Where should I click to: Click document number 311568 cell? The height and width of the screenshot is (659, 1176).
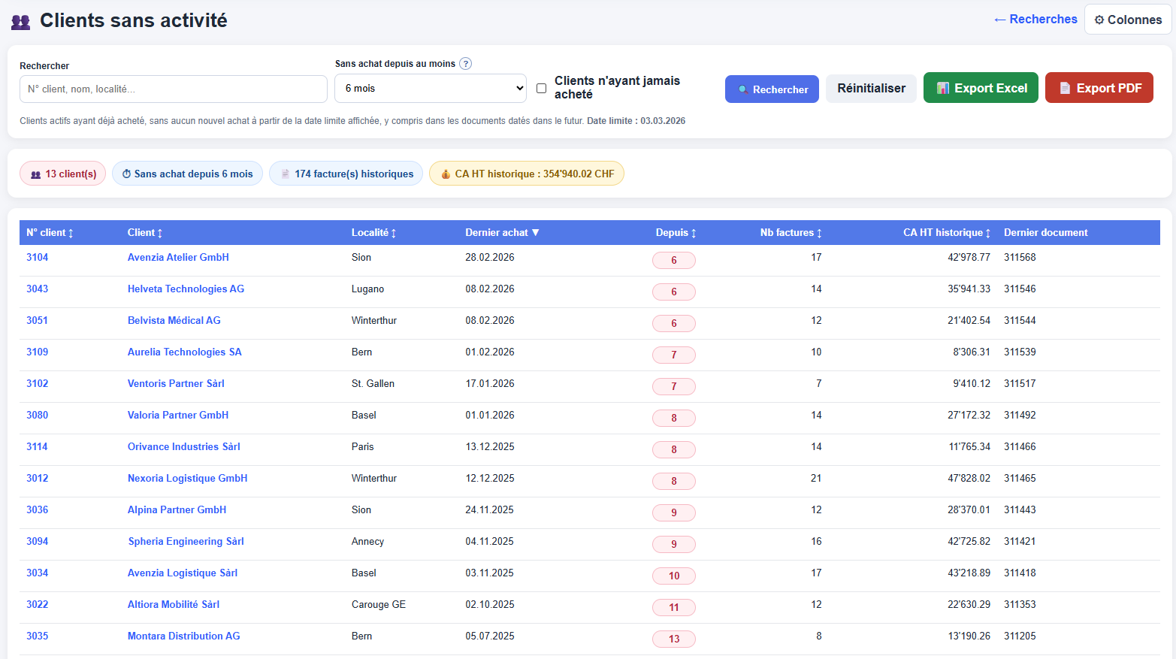[x=1020, y=257]
